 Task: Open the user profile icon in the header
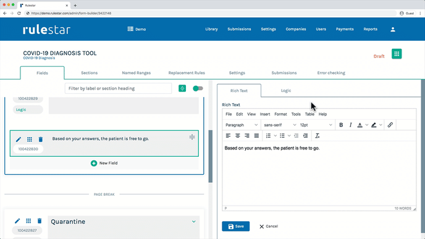click(393, 29)
